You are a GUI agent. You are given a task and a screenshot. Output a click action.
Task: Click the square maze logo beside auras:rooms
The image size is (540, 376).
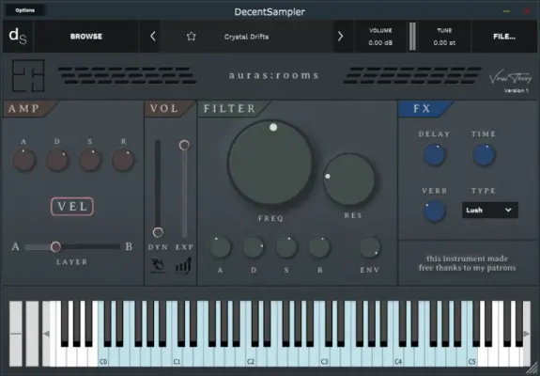pos(28,76)
